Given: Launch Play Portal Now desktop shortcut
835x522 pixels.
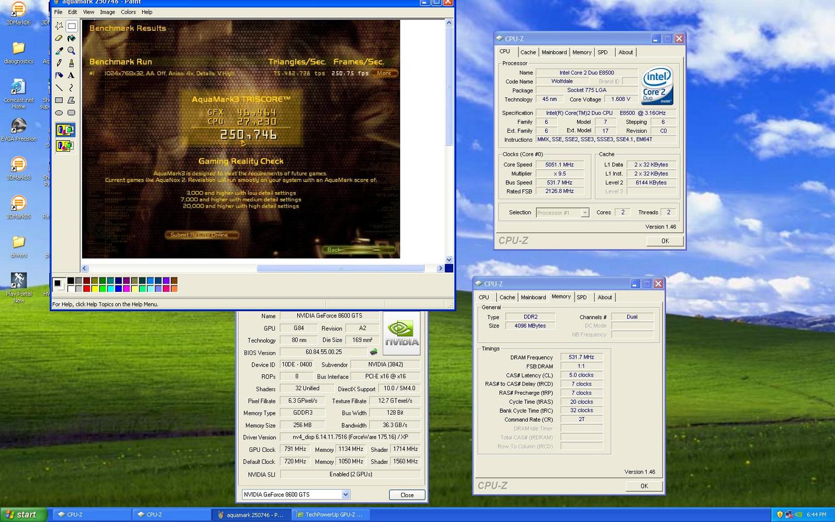Looking at the screenshot, I should 18,288.
